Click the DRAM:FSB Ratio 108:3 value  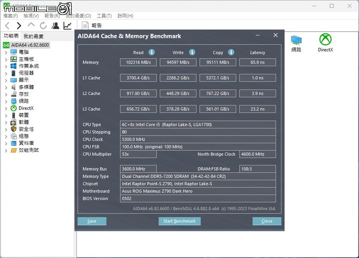(x=258, y=169)
